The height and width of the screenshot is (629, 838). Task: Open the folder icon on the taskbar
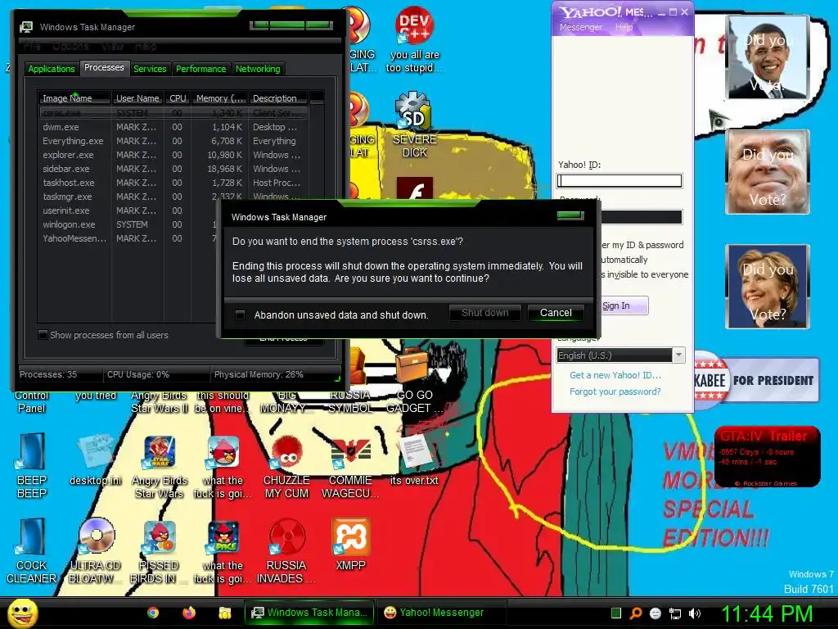[224, 613]
